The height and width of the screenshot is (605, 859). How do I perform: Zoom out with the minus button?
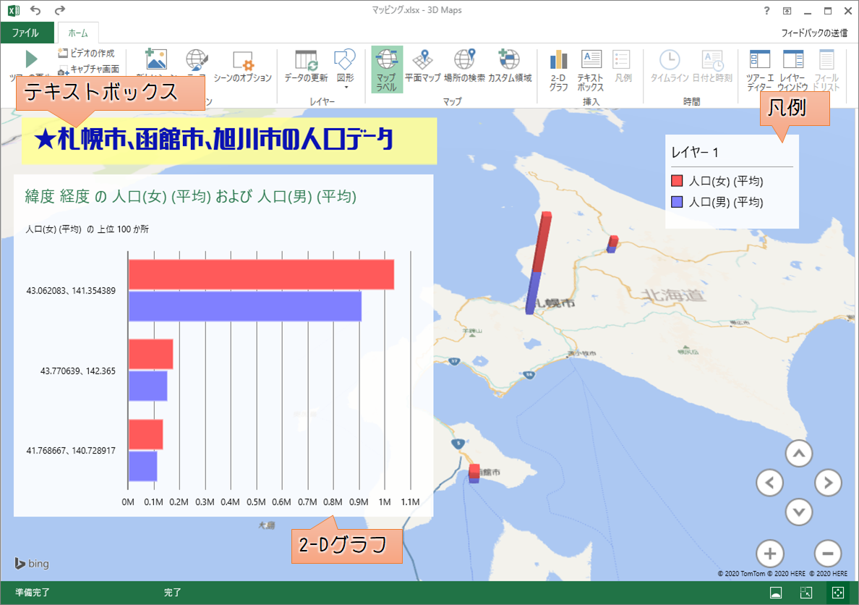[828, 554]
